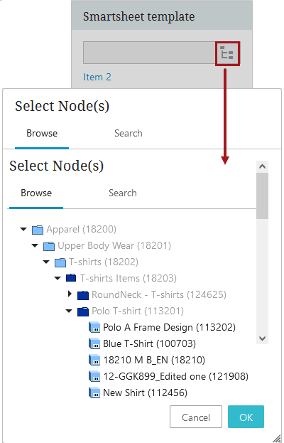Click the Blue T-Shirt product icon
The image size is (284, 443).
tap(94, 344)
